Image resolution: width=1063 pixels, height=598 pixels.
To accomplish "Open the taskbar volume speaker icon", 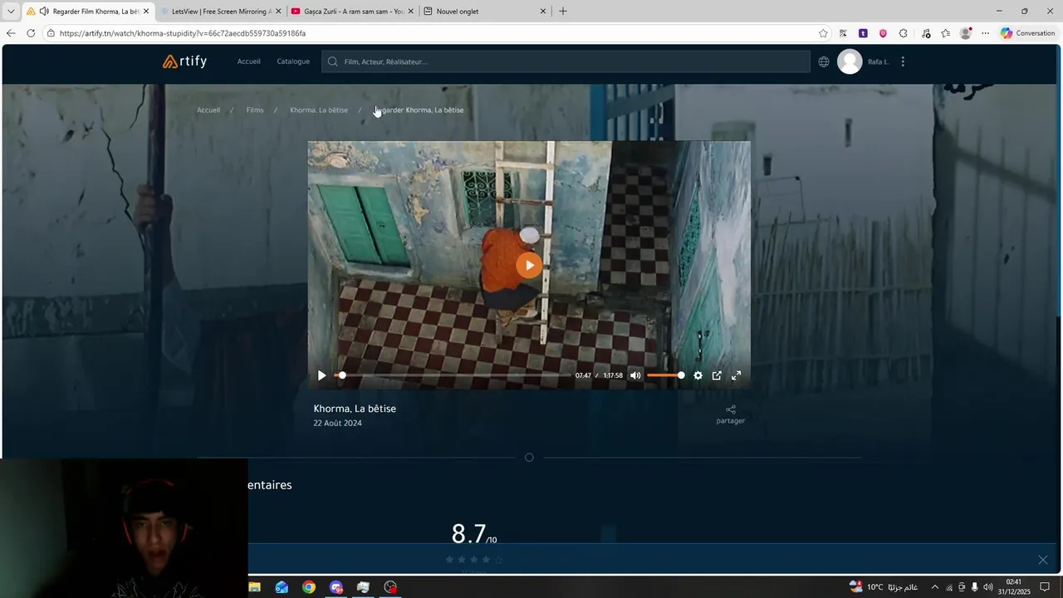I will (987, 587).
